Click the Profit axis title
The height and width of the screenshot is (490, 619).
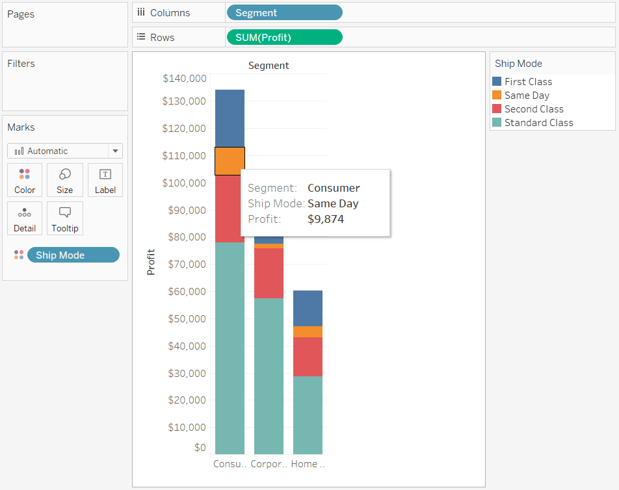[x=151, y=263]
